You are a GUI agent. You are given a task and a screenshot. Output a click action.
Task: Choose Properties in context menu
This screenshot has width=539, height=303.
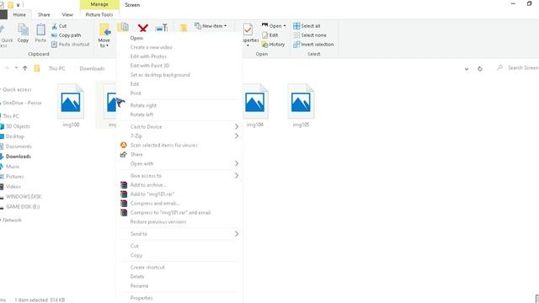coord(141,298)
